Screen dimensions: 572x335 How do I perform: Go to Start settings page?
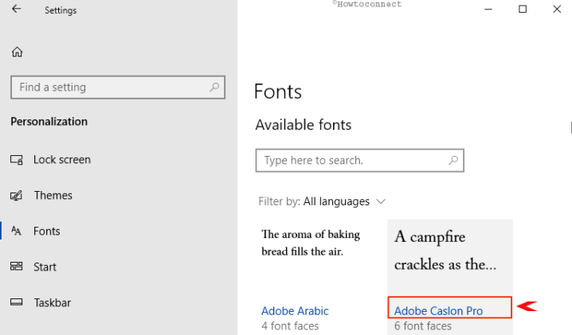(x=45, y=267)
